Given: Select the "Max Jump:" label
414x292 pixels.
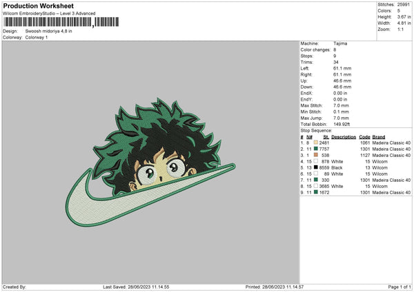Looking at the screenshot, I should coord(311,118).
